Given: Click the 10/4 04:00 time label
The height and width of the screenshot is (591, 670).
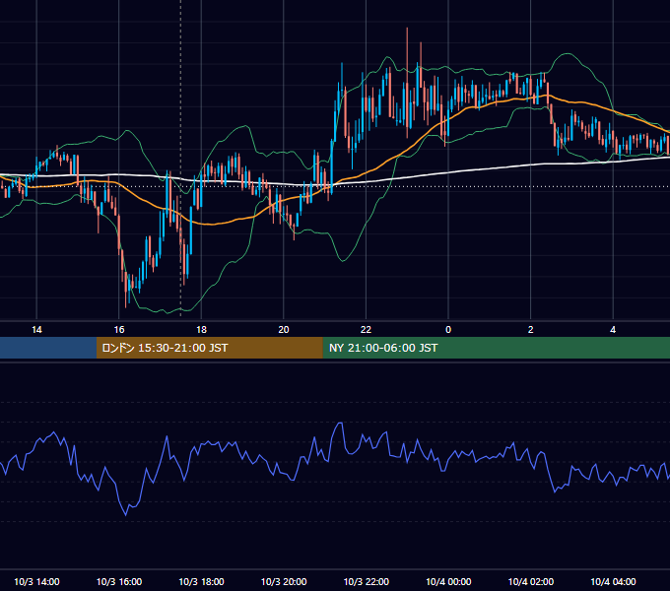Looking at the screenshot, I should (613, 581).
